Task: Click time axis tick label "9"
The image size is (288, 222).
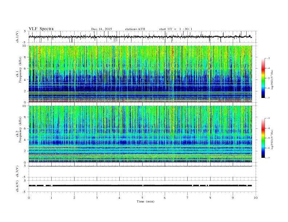Action: (x=233, y=198)
